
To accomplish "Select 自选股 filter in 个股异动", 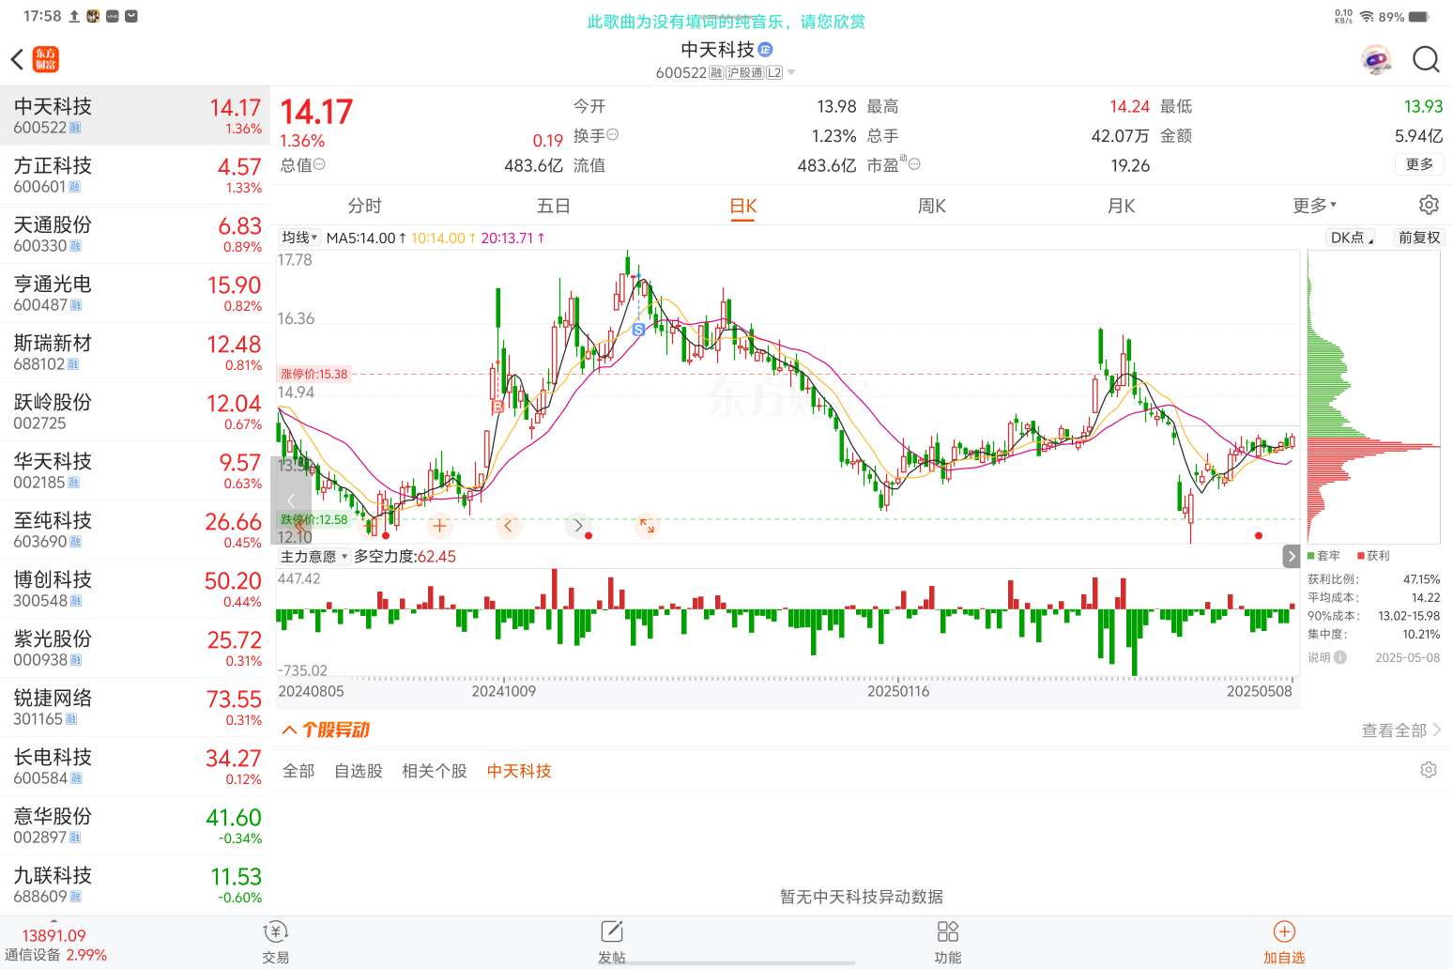I will [x=359, y=771].
